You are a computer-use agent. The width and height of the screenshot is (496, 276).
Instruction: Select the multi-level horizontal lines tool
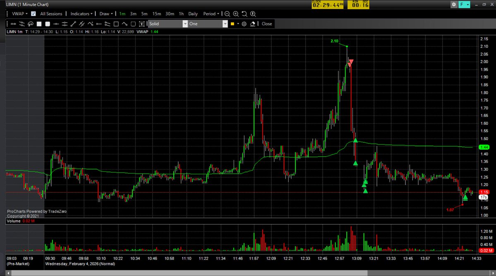tap(65, 24)
